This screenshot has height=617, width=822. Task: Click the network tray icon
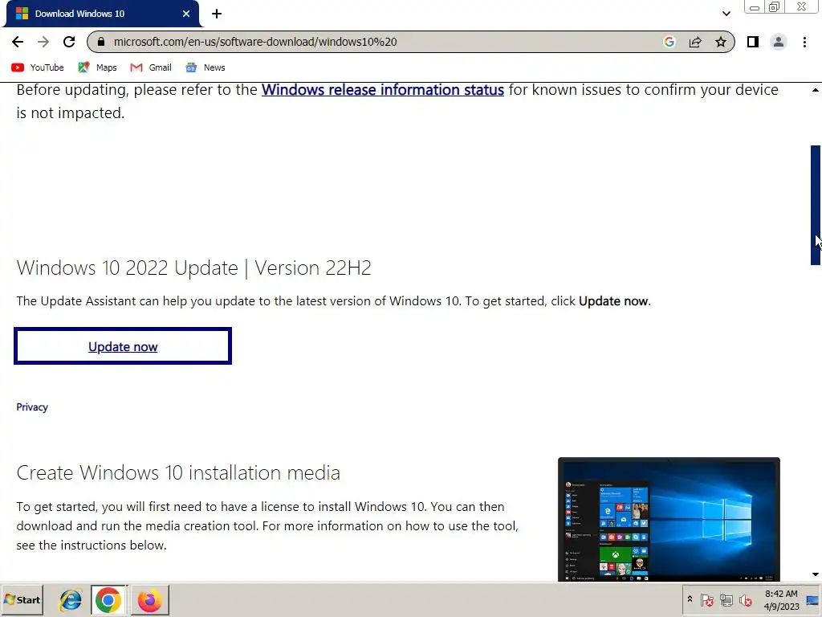click(x=726, y=599)
